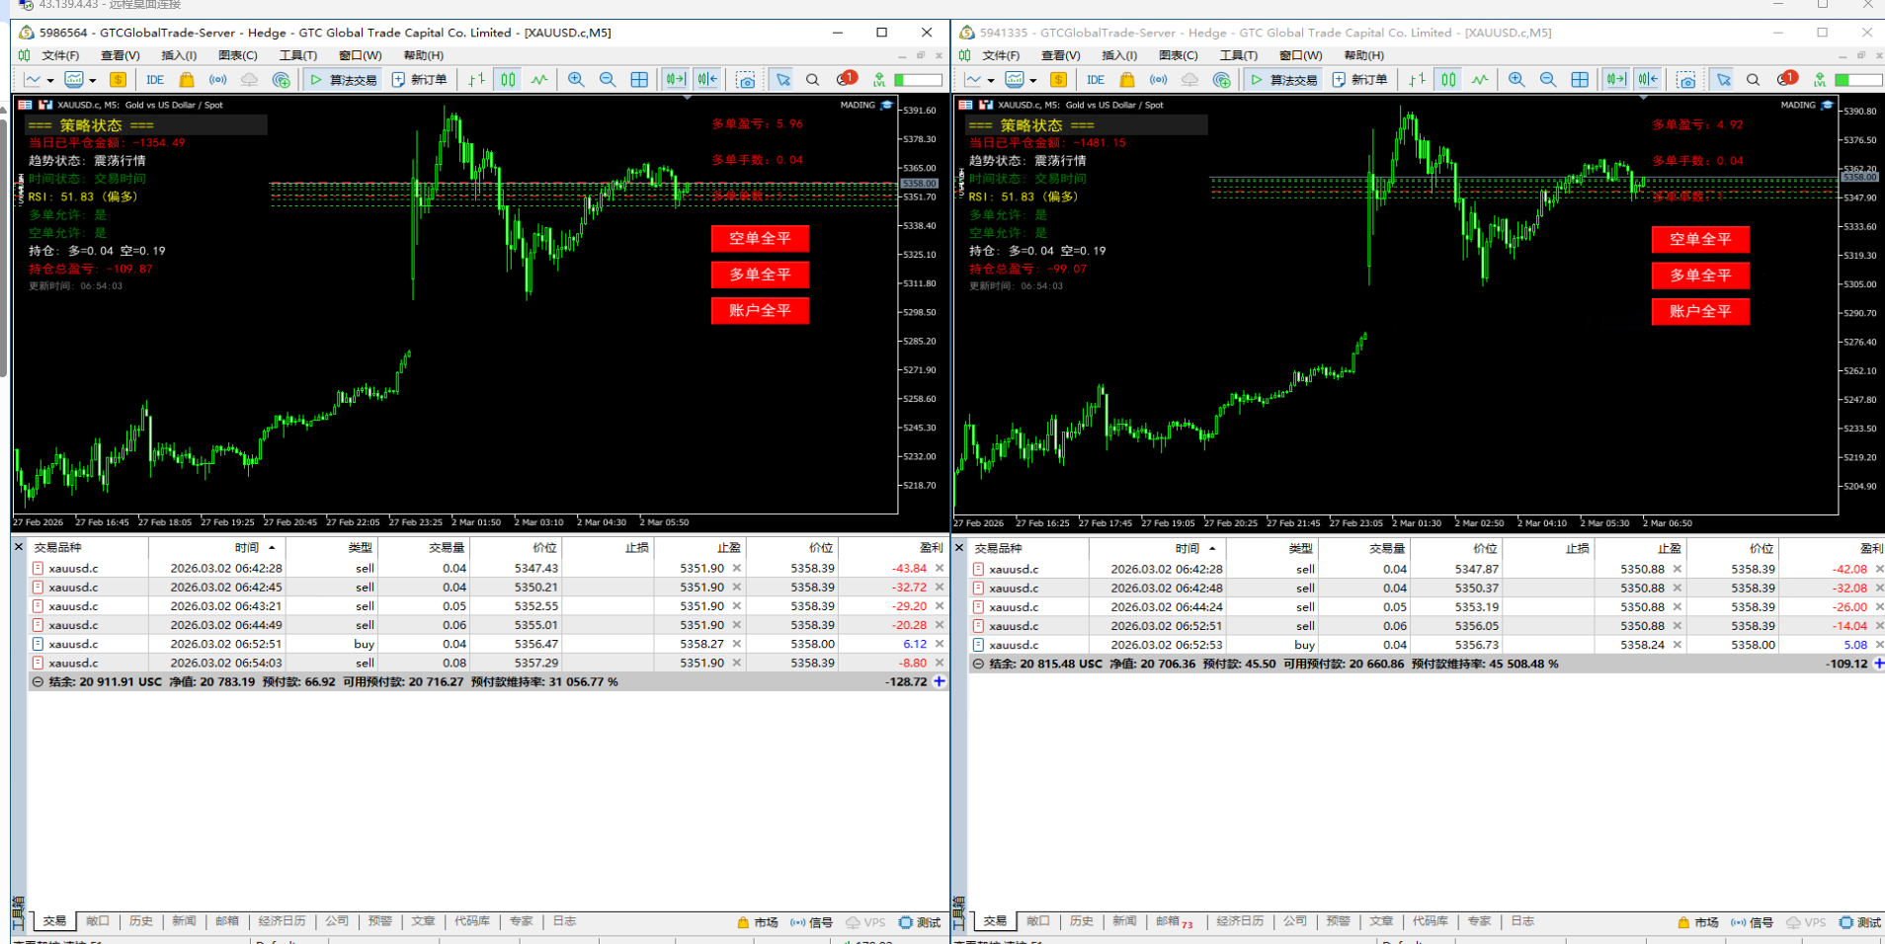
Task: Switch to the 经济日历 tab in the left window
Action: point(283,921)
